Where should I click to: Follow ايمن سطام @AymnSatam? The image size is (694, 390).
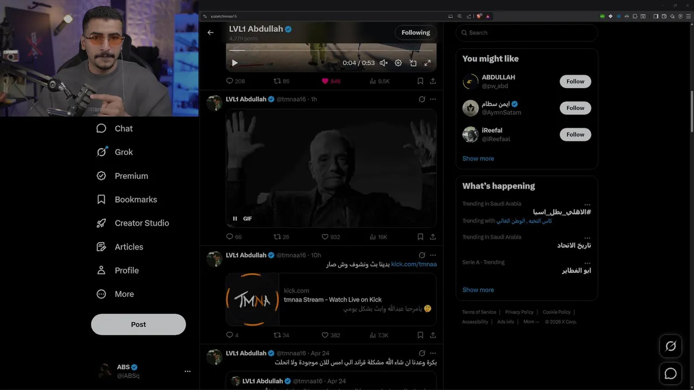[575, 108]
